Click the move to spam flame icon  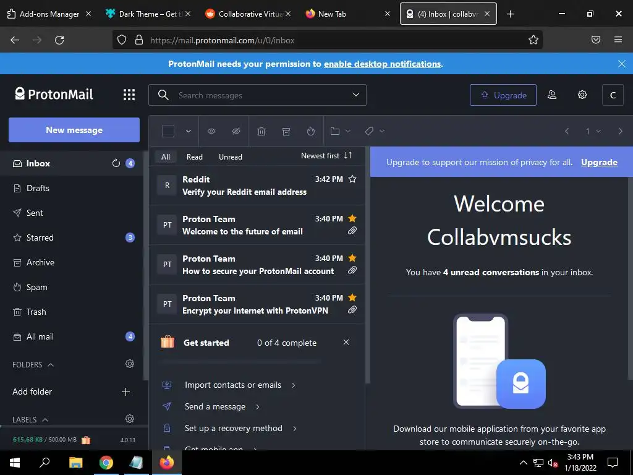tap(310, 131)
